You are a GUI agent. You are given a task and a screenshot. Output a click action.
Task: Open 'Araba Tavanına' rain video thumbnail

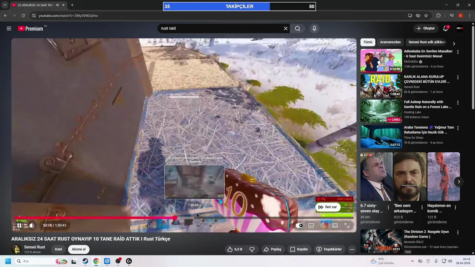point(381,136)
